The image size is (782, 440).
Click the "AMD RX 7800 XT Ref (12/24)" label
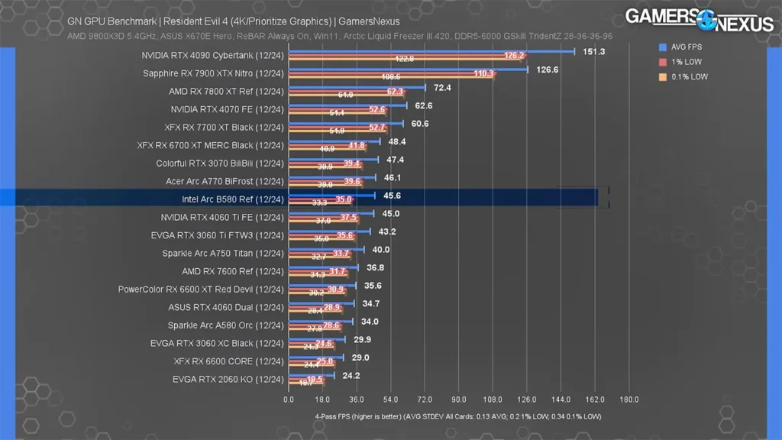226,92
